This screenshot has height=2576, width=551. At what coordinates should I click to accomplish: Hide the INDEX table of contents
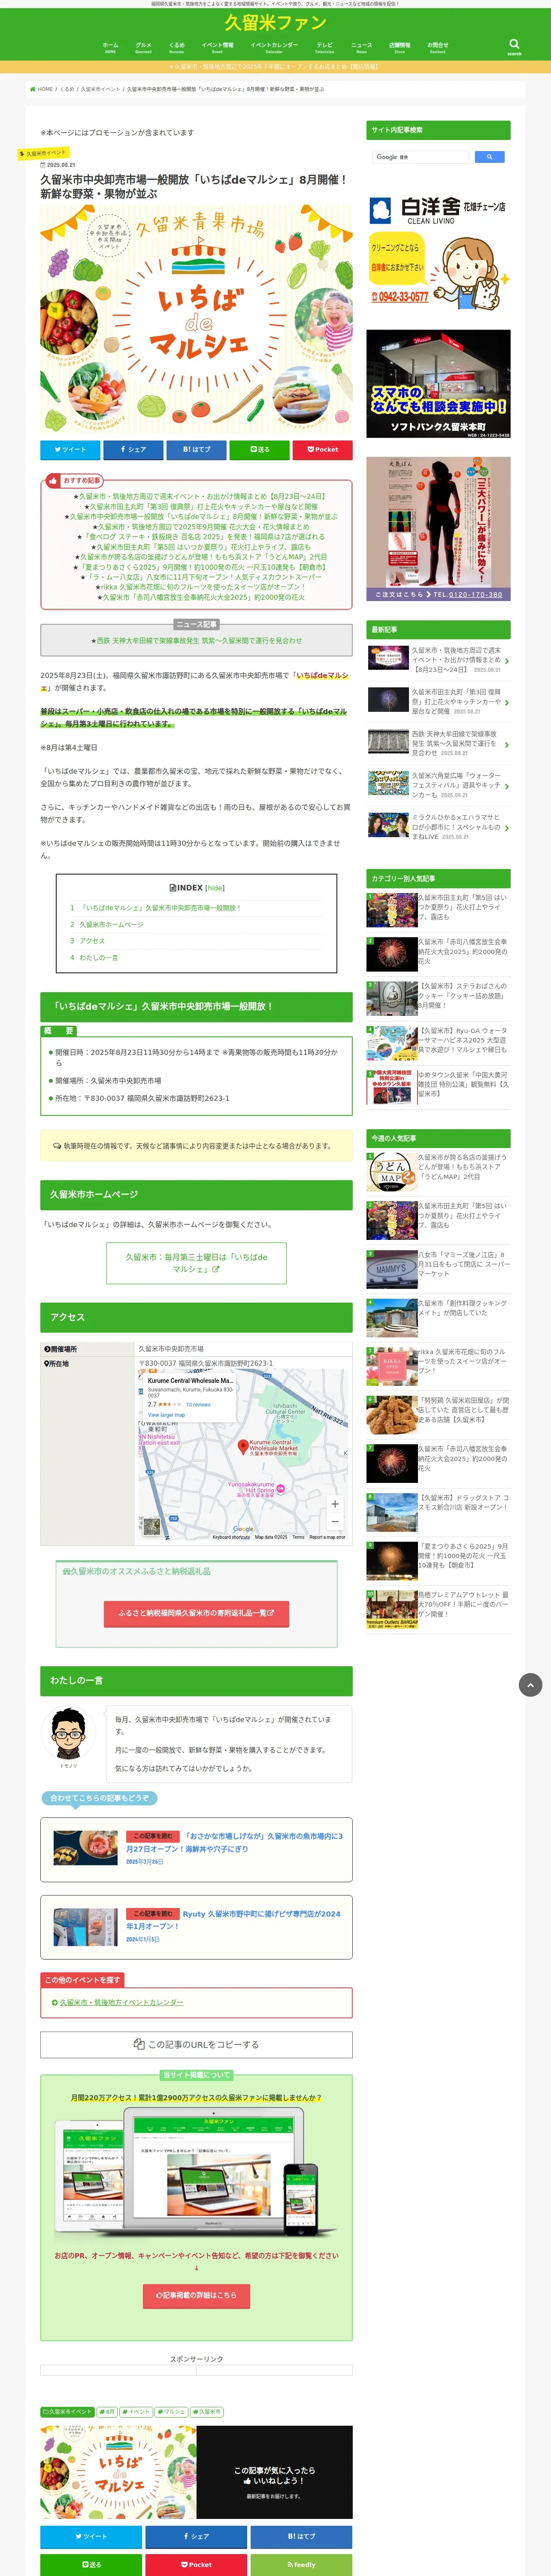pyautogui.click(x=215, y=888)
